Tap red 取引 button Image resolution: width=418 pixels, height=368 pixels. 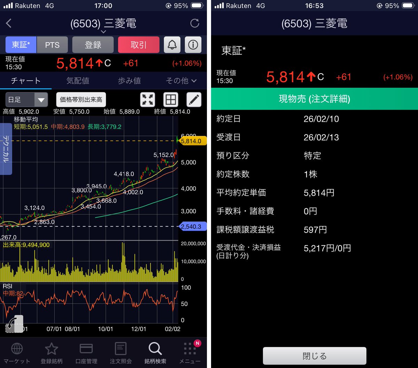pos(139,45)
